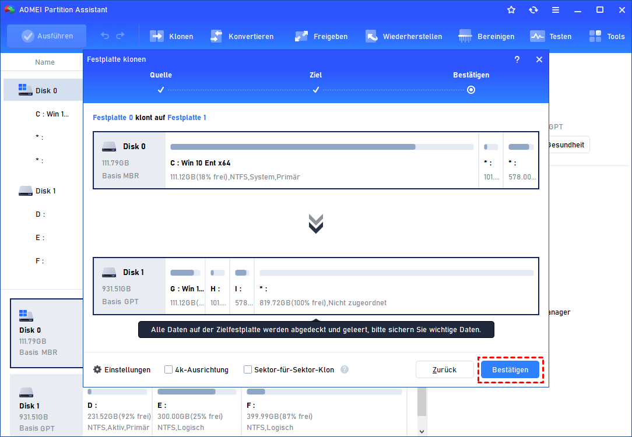632x437 pixels.
Task: Click the Bereinigen toolbar icon
Action: [x=465, y=36]
